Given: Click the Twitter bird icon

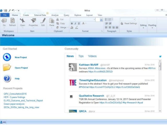Looking at the screenshot, I should click(x=160, y=56).
